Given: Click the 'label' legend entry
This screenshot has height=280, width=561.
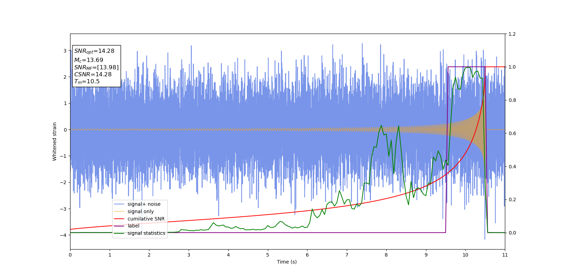Looking at the screenshot, I should (127, 226).
